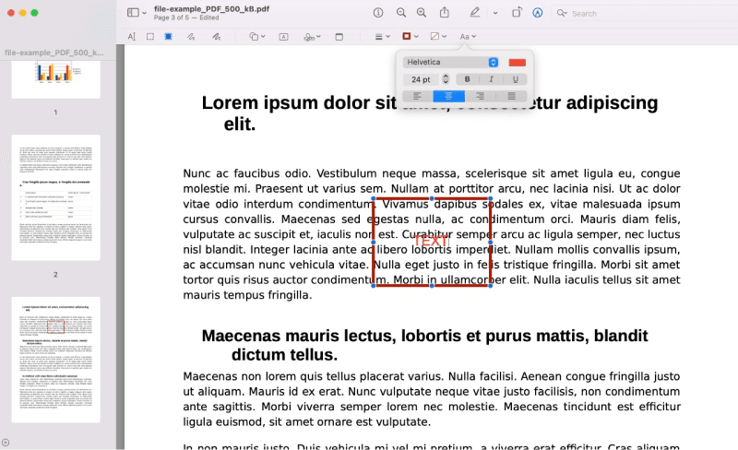Image resolution: width=738 pixels, height=450 pixels.
Task: Open the Shape Style line menu
Action: (x=382, y=37)
